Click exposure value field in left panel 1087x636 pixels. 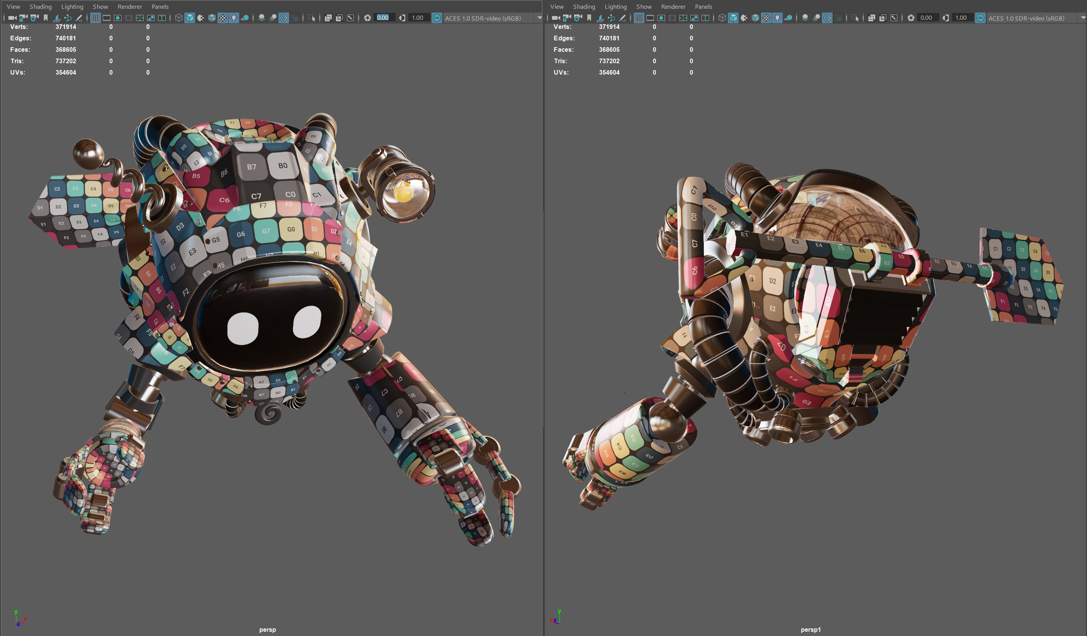click(383, 18)
